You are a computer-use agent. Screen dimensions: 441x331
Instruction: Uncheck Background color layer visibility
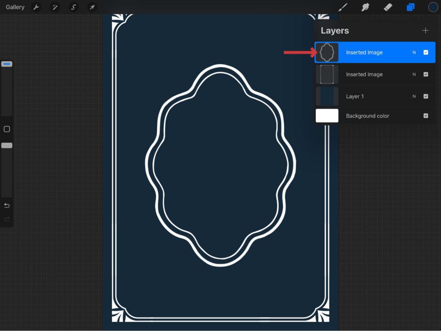[x=425, y=116]
